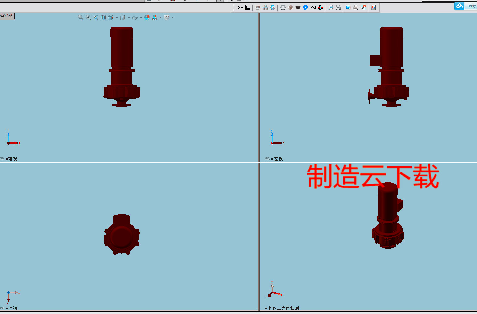Click the blue location pin icon
This screenshot has height=314, width=477.
pos(305,7)
